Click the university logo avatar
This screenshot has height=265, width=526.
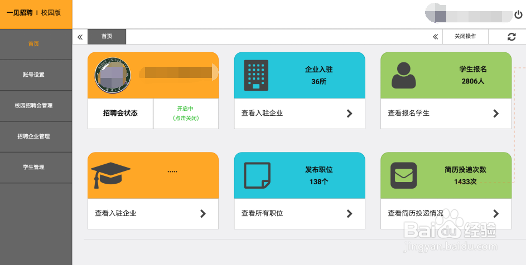[x=112, y=75]
